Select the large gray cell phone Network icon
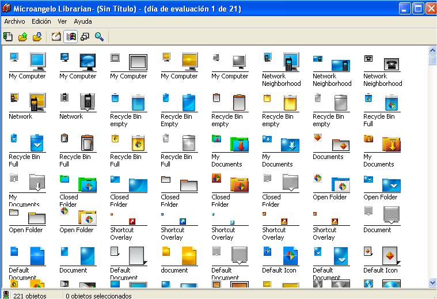This screenshot has width=437, height=299. pyautogui.click(x=88, y=103)
